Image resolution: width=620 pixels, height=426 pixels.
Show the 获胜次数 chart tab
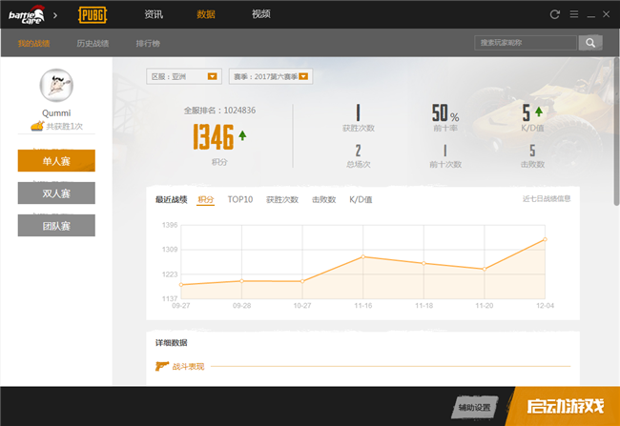point(282,199)
